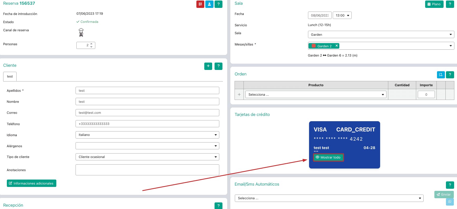Add a product row with the plus icon
Screen dimensions: 457x209
[239, 94]
